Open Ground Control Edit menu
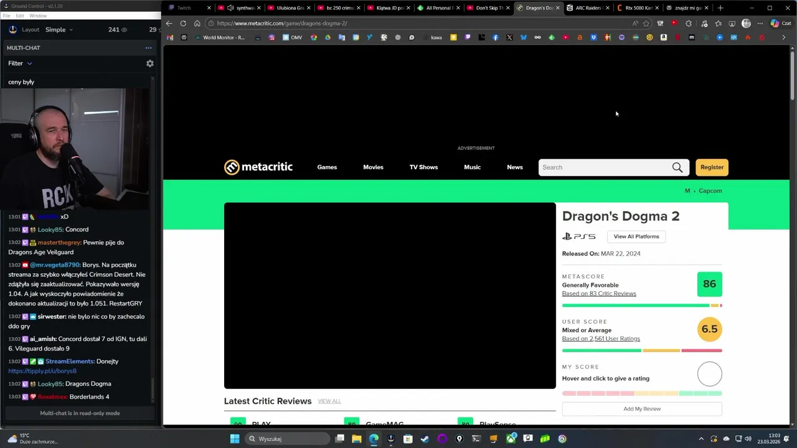 tap(20, 16)
